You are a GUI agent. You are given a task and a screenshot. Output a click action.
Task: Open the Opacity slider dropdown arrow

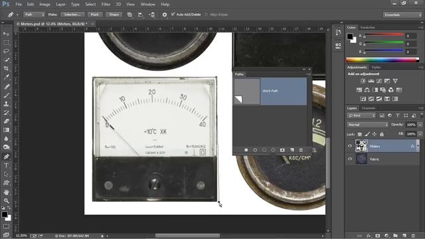tap(420, 125)
